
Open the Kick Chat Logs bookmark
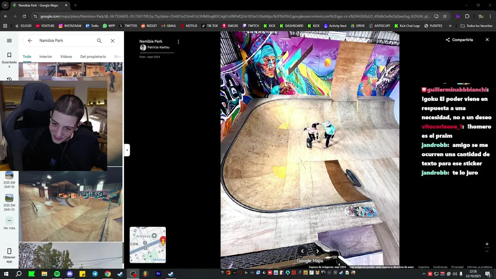[x=407, y=26]
